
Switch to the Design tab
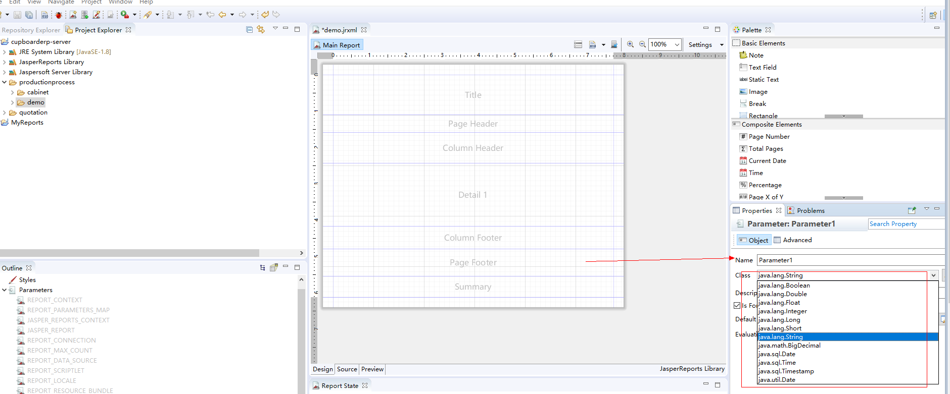pyautogui.click(x=322, y=369)
